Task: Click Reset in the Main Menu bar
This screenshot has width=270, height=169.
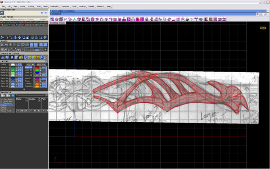Action: click(43, 19)
